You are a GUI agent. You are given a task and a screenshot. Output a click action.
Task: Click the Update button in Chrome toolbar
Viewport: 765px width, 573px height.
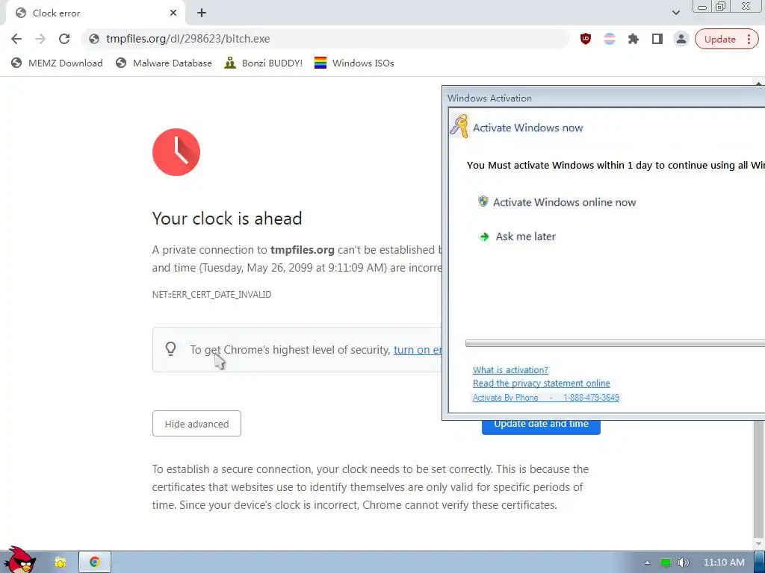coord(719,40)
